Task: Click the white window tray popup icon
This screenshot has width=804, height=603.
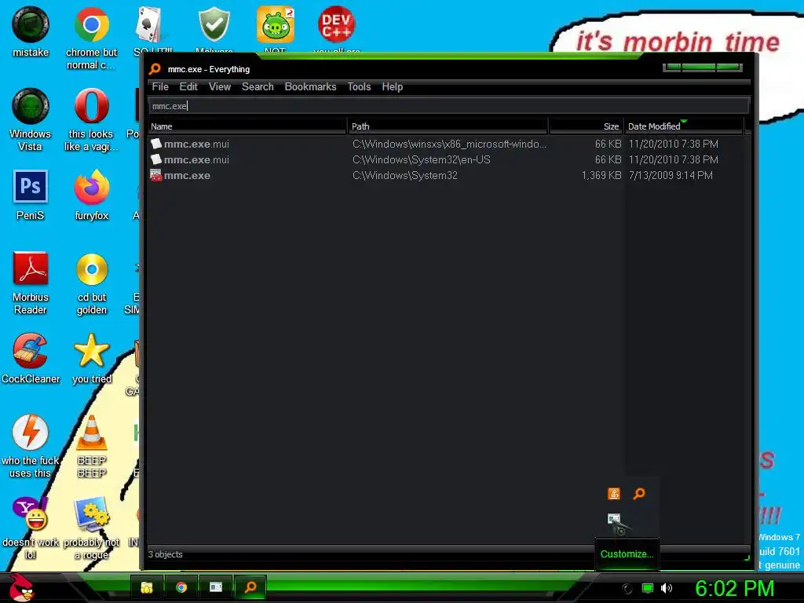Action: [x=614, y=519]
